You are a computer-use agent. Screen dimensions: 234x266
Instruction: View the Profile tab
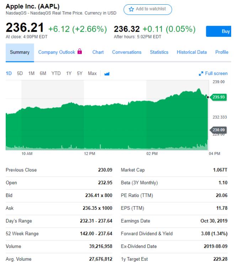click(x=222, y=52)
